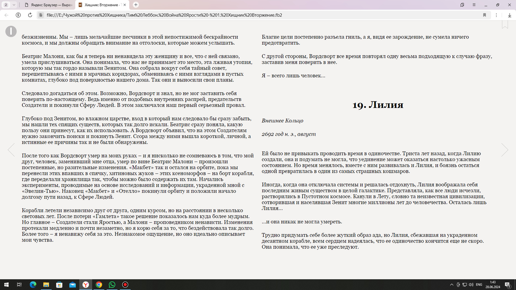Click the file address bar URL

[x=164, y=15]
